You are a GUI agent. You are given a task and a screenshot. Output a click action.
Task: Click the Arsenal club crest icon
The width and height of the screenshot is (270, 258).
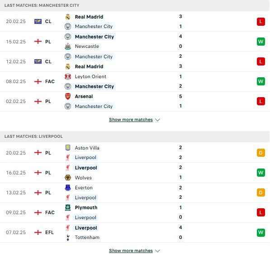click(68, 96)
